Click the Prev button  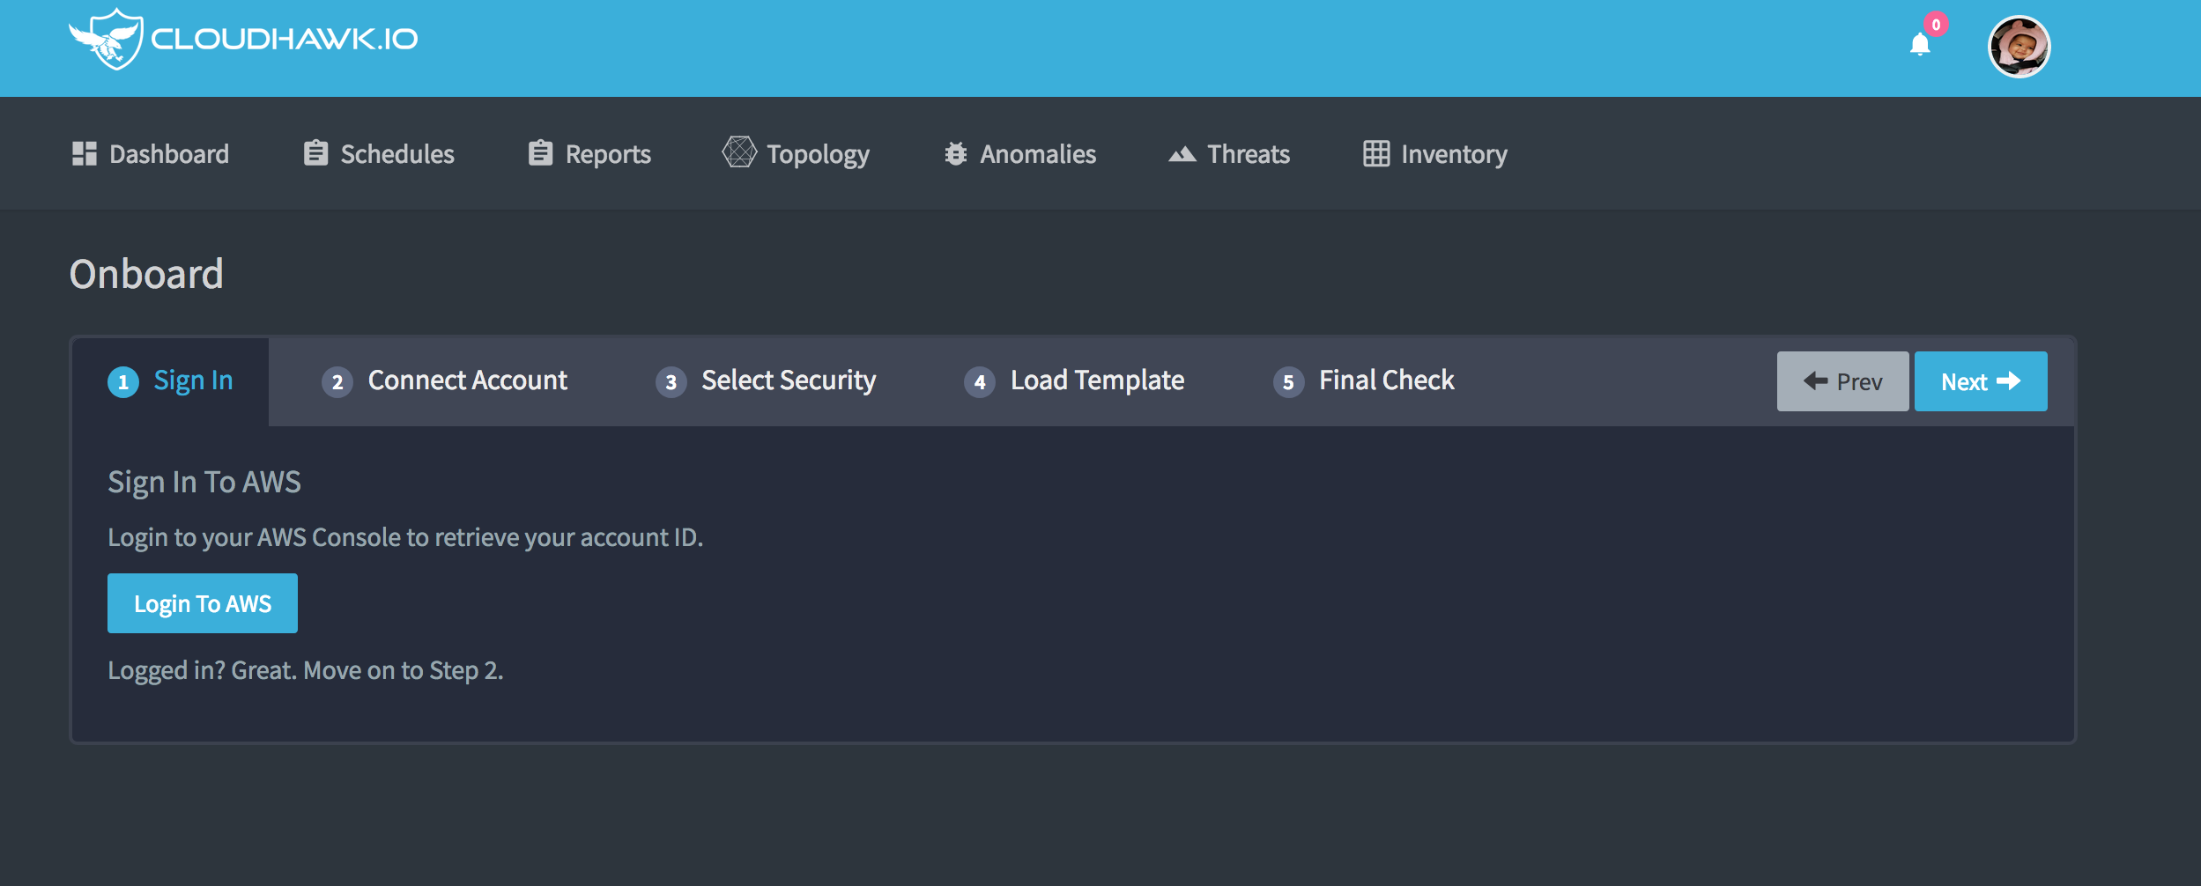click(1842, 380)
